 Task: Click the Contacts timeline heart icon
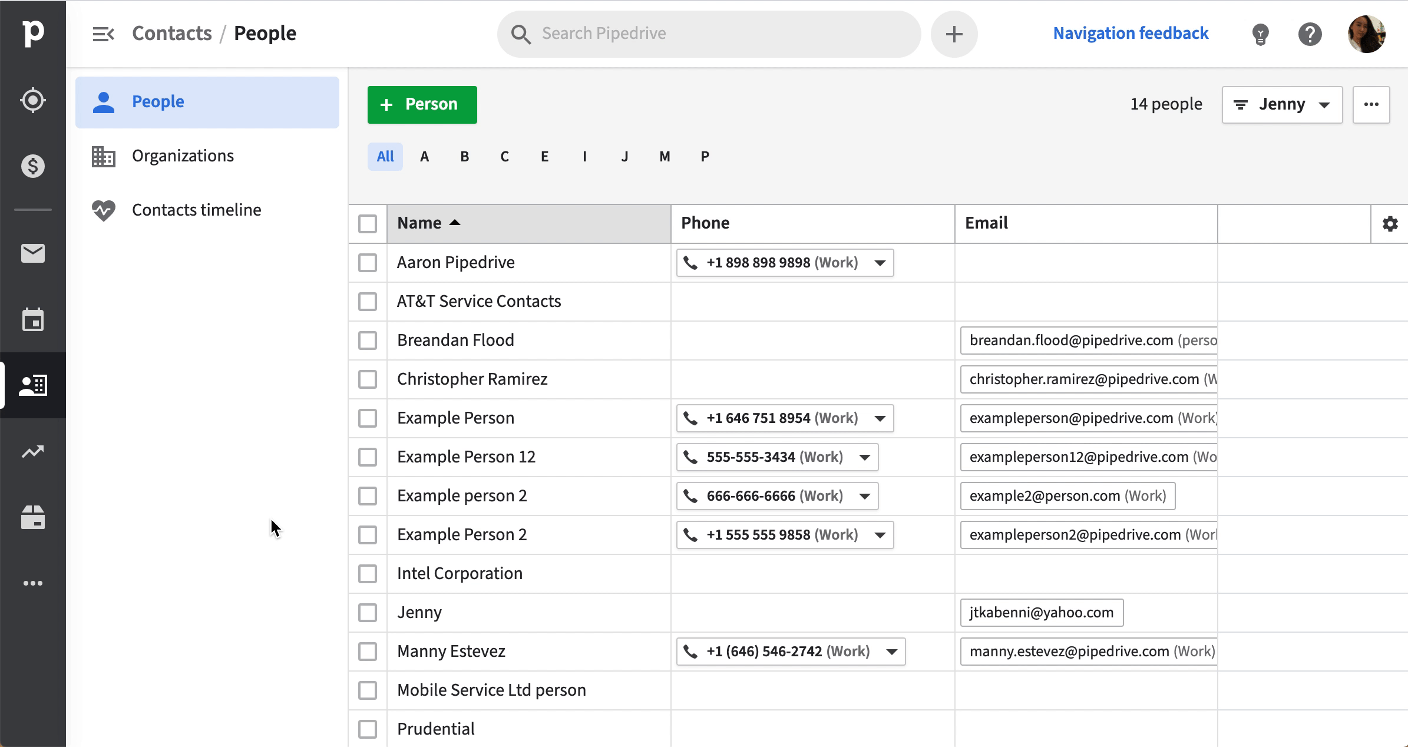pyautogui.click(x=104, y=210)
